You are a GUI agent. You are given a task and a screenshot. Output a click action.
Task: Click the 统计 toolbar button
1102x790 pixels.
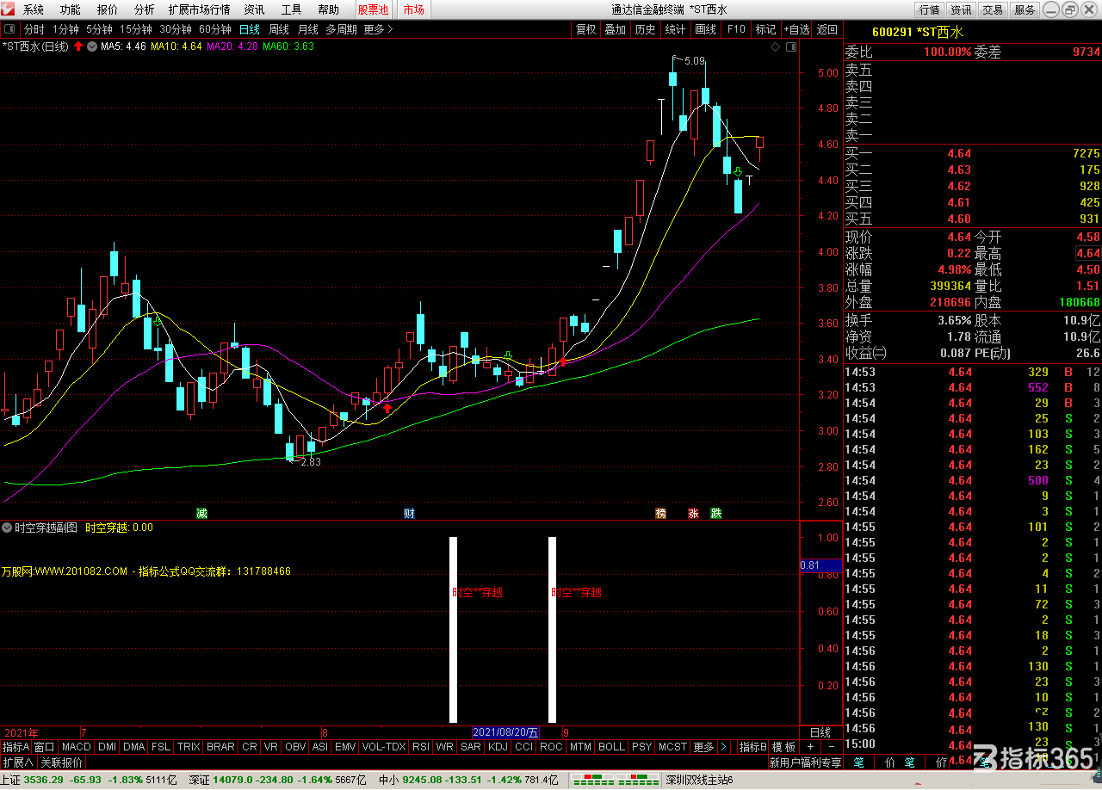pos(675,29)
